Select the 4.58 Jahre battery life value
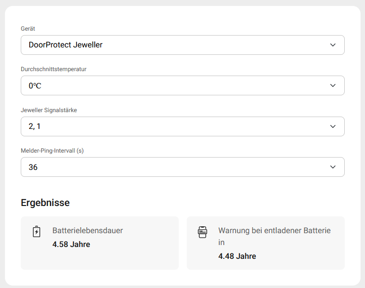 point(71,244)
